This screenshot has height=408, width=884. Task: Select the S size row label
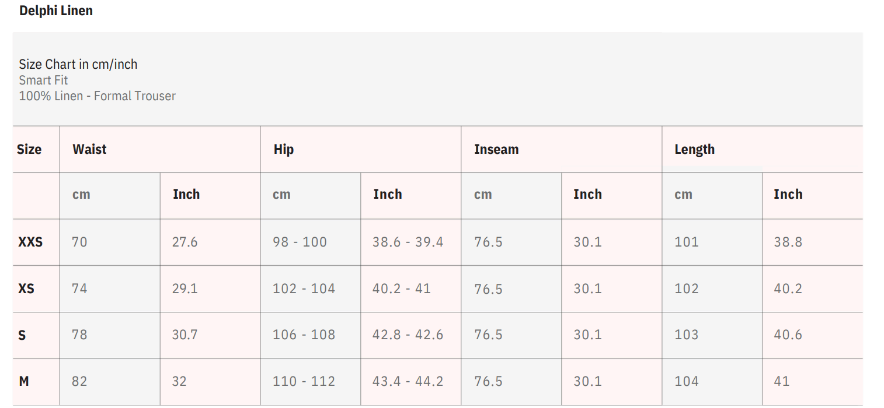(22, 335)
